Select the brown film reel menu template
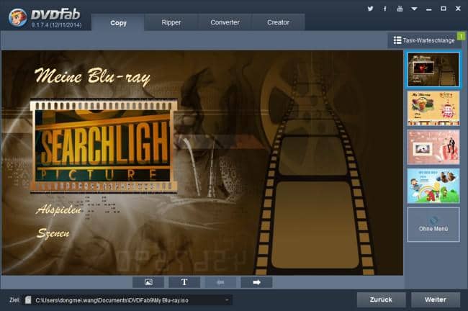Viewport: 468px width, 311px height. coord(433,70)
